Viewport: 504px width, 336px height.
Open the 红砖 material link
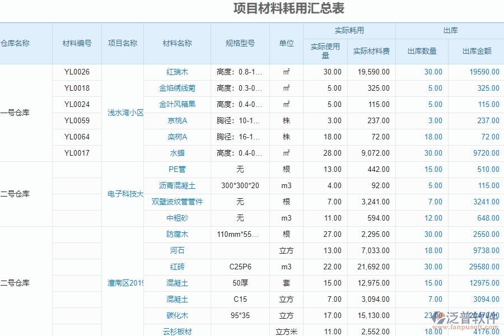[177, 267]
